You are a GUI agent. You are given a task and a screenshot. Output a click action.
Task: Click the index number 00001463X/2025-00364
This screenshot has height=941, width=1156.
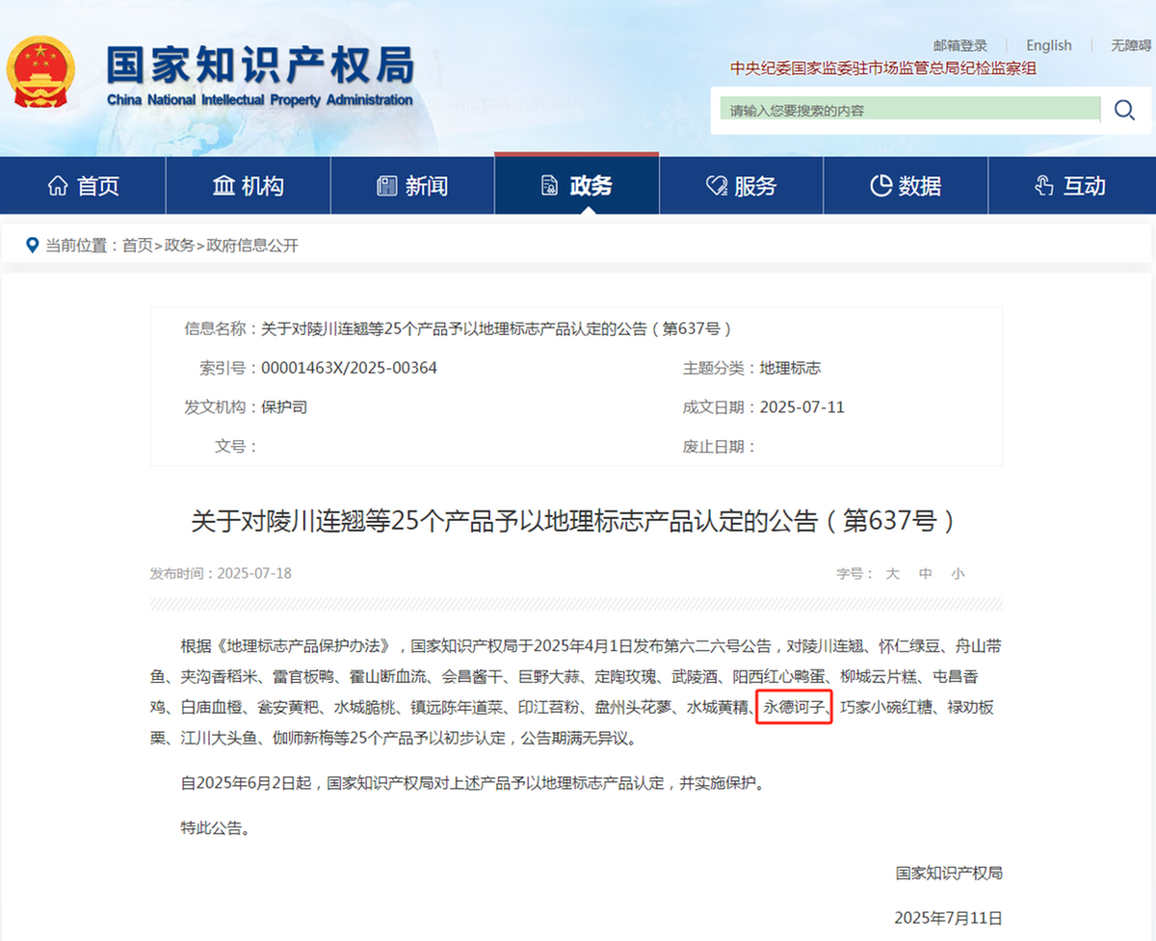click(x=350, y=368)
